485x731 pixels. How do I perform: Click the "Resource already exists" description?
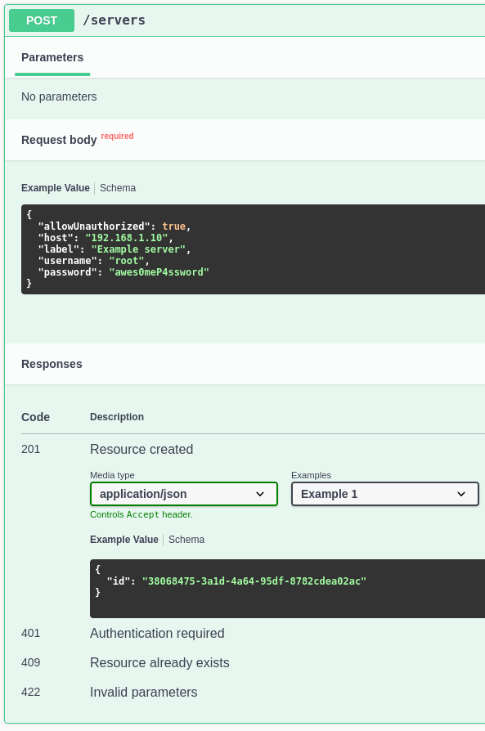(159, 662)
